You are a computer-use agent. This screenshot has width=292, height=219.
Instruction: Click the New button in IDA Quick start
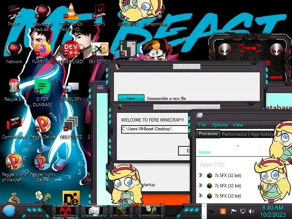coord(131,98)
